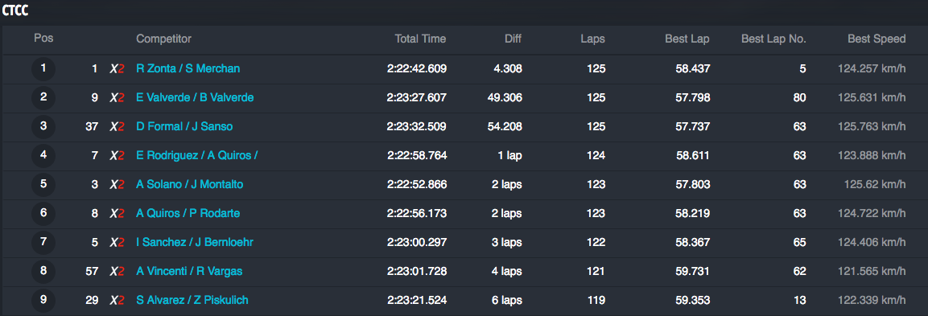Screen dimensions: 928x316
Task: Click the X2 icon beside E Valverde
Action: (x=118, y=98)
